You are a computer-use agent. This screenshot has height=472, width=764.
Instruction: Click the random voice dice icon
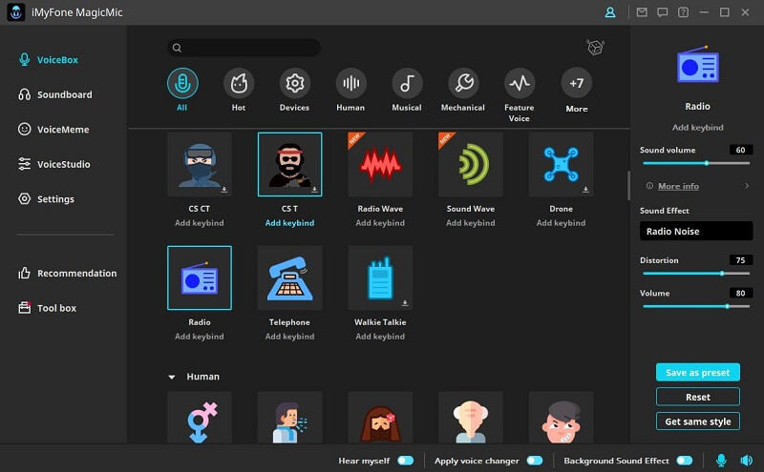(595, 48)
